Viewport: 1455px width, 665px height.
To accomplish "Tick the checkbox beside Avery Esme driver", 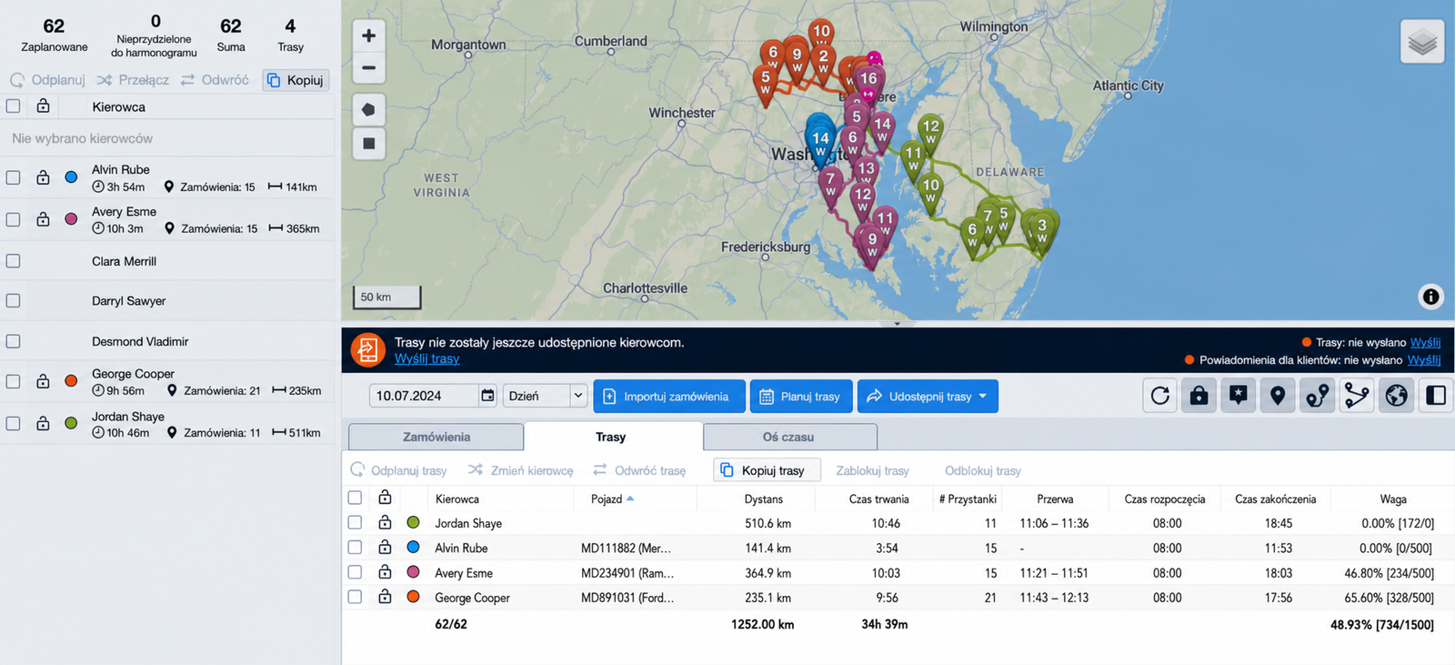I will (x=13, y=219).
